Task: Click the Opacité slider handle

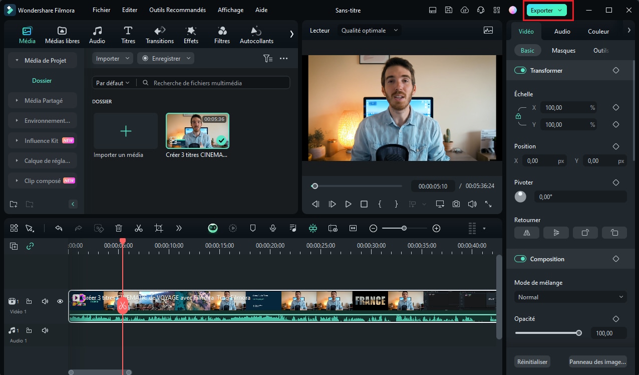Action: coord(579,333)
